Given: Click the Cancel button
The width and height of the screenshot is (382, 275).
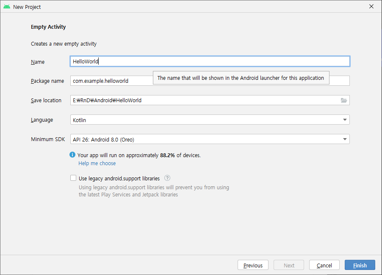Looking at the screenshot, I should (324, 265).
